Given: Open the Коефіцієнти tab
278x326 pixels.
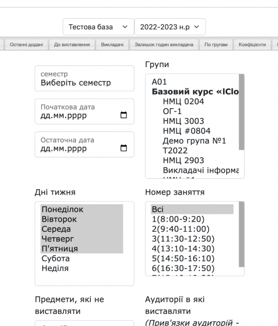Looking at the screenshot, I should coord(252,44).
